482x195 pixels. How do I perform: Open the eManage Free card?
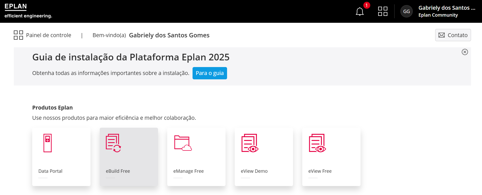pos(196,157)
